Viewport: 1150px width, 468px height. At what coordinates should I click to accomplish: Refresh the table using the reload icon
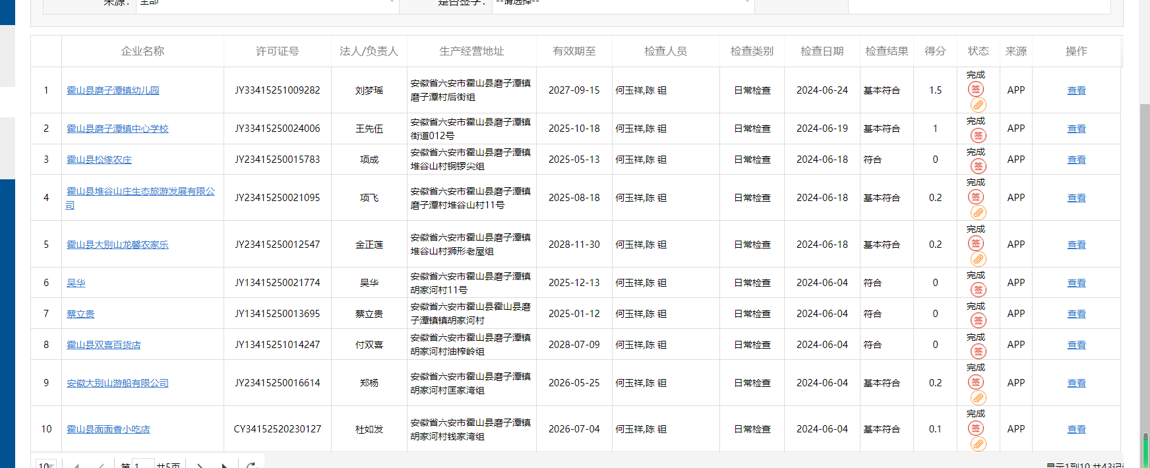[251, 465]
